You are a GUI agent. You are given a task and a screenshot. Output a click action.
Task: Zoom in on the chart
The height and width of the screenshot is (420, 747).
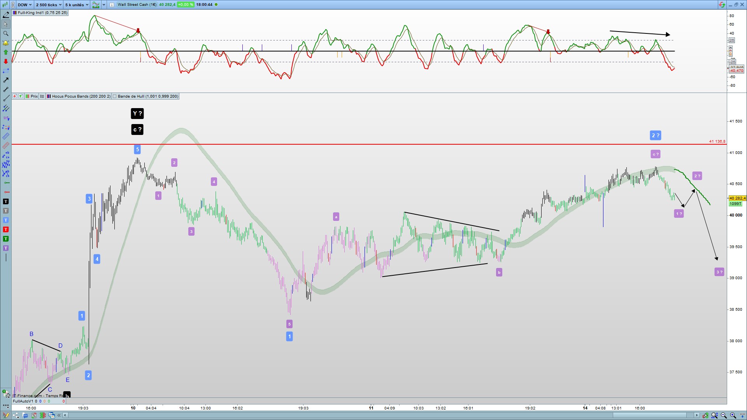(733, 415)
